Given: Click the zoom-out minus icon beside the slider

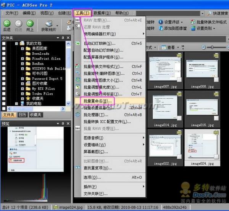Looking at the screenshot, I should tap(203, 47).
